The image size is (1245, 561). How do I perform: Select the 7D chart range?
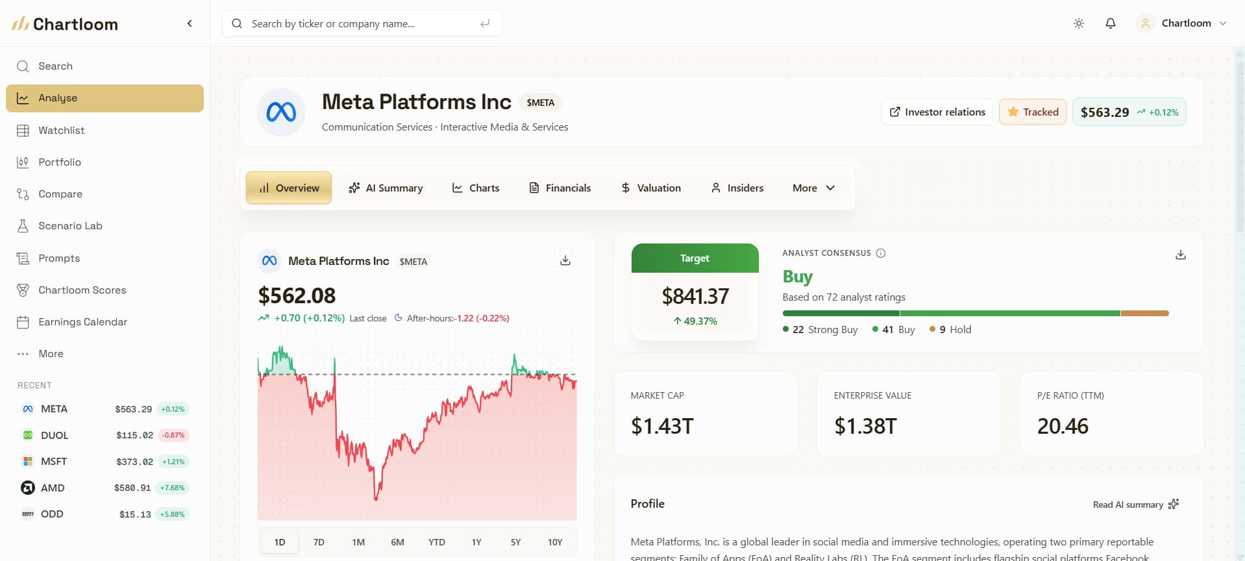tap(319, 542)
